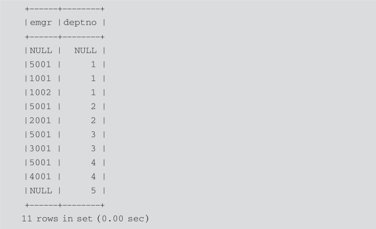This screenshot has width=376, height=229.
Task: Click deptno 1 in the 1002 row
Action: point(93,93)
